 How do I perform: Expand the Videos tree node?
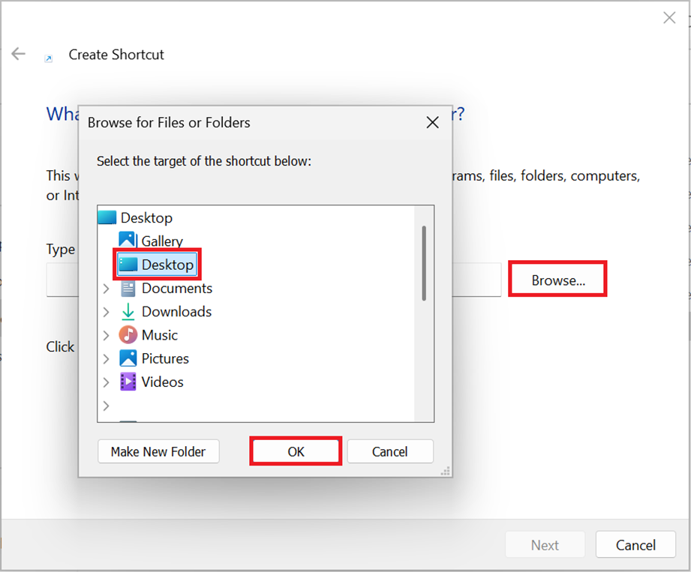106,382
